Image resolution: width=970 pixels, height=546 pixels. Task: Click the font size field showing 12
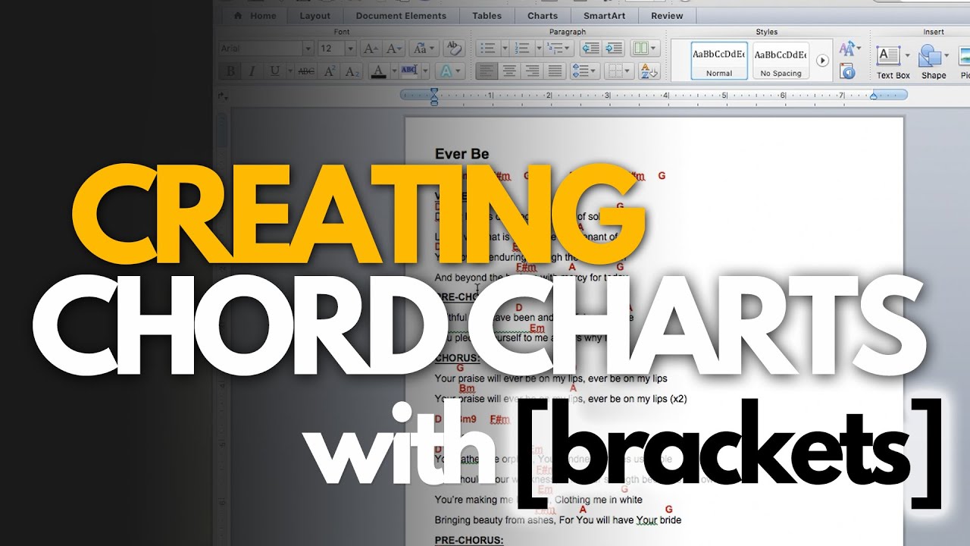[330, 49]
